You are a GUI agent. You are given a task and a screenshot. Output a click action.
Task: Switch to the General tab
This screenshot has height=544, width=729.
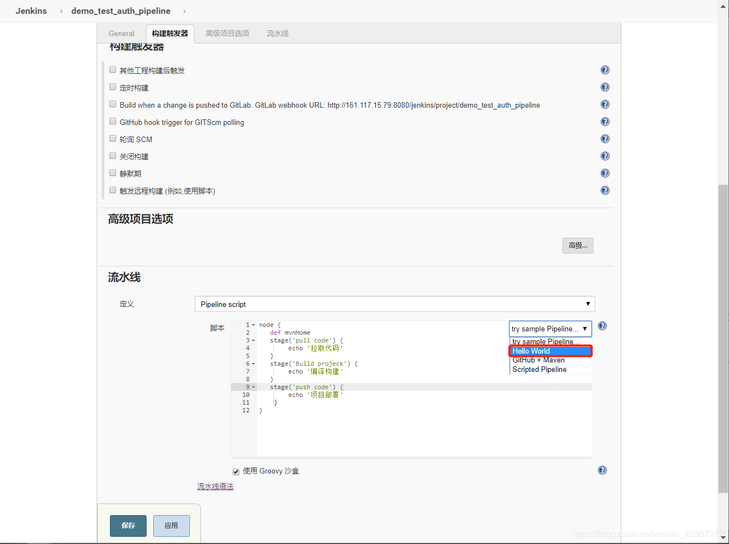[x=122, y=33]
